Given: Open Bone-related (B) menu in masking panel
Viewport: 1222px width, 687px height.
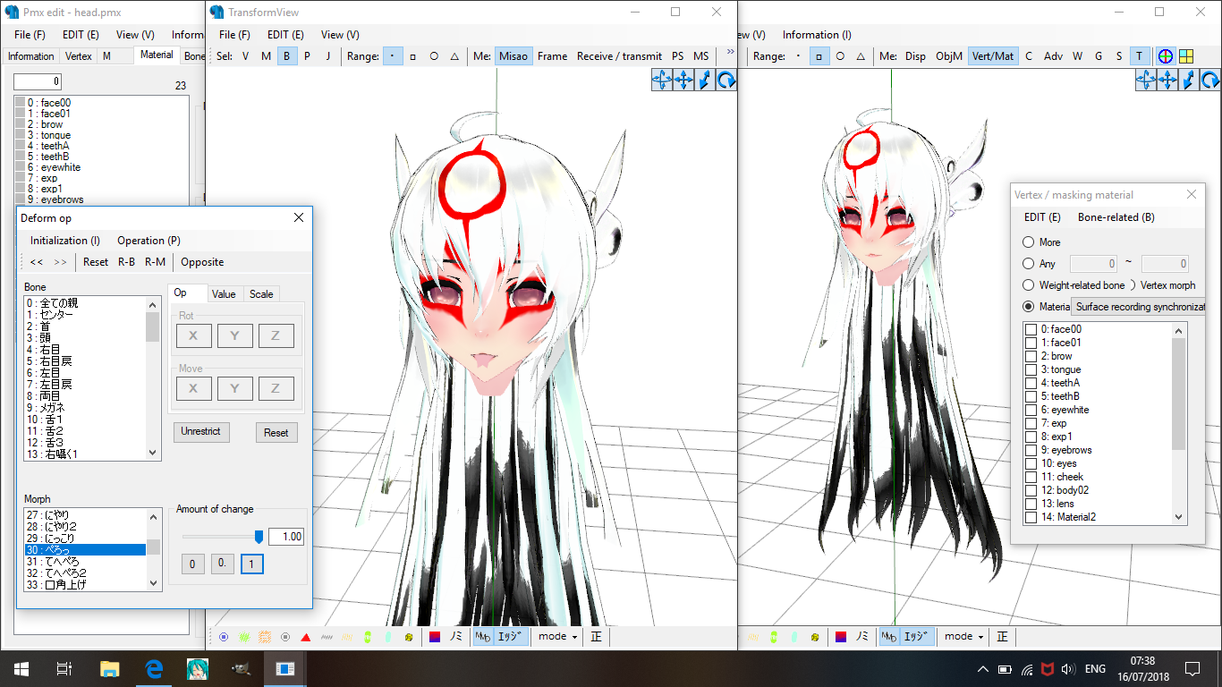Looking at the screenshot, I should point(1116,217).
